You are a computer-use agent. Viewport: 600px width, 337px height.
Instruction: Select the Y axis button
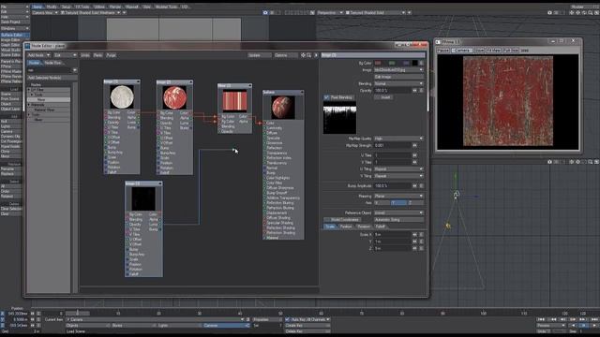[398, 203]
